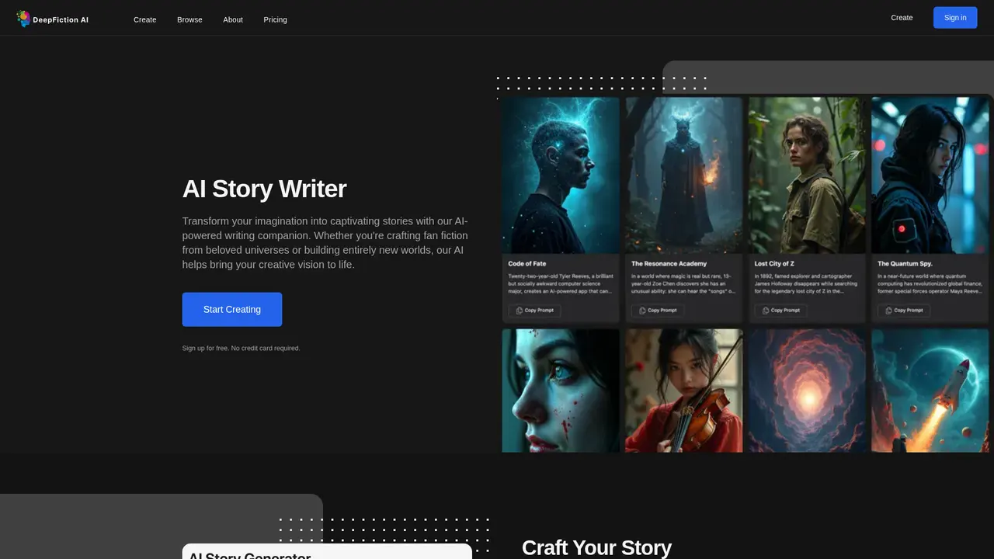Click the Sign in button
The width and height of the screenshot is (994, 559).
click(955, 17)
